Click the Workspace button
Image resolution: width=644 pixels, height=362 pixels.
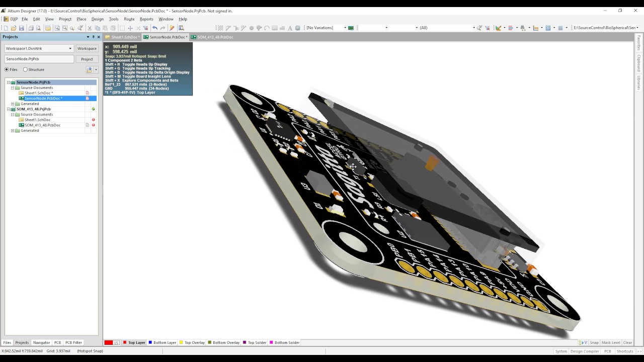click(87, 48)
